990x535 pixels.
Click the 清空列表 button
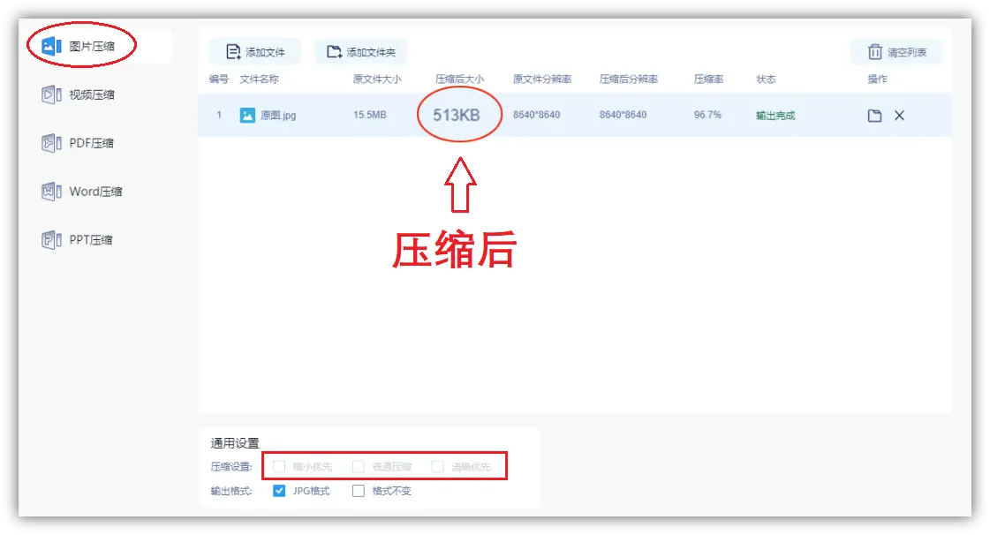pos(895,51)
